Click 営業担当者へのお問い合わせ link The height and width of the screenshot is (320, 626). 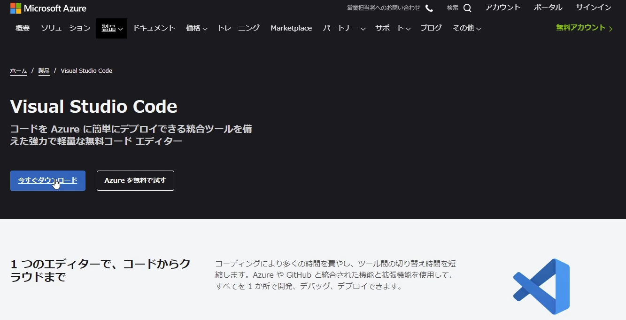tap(384, 8)
